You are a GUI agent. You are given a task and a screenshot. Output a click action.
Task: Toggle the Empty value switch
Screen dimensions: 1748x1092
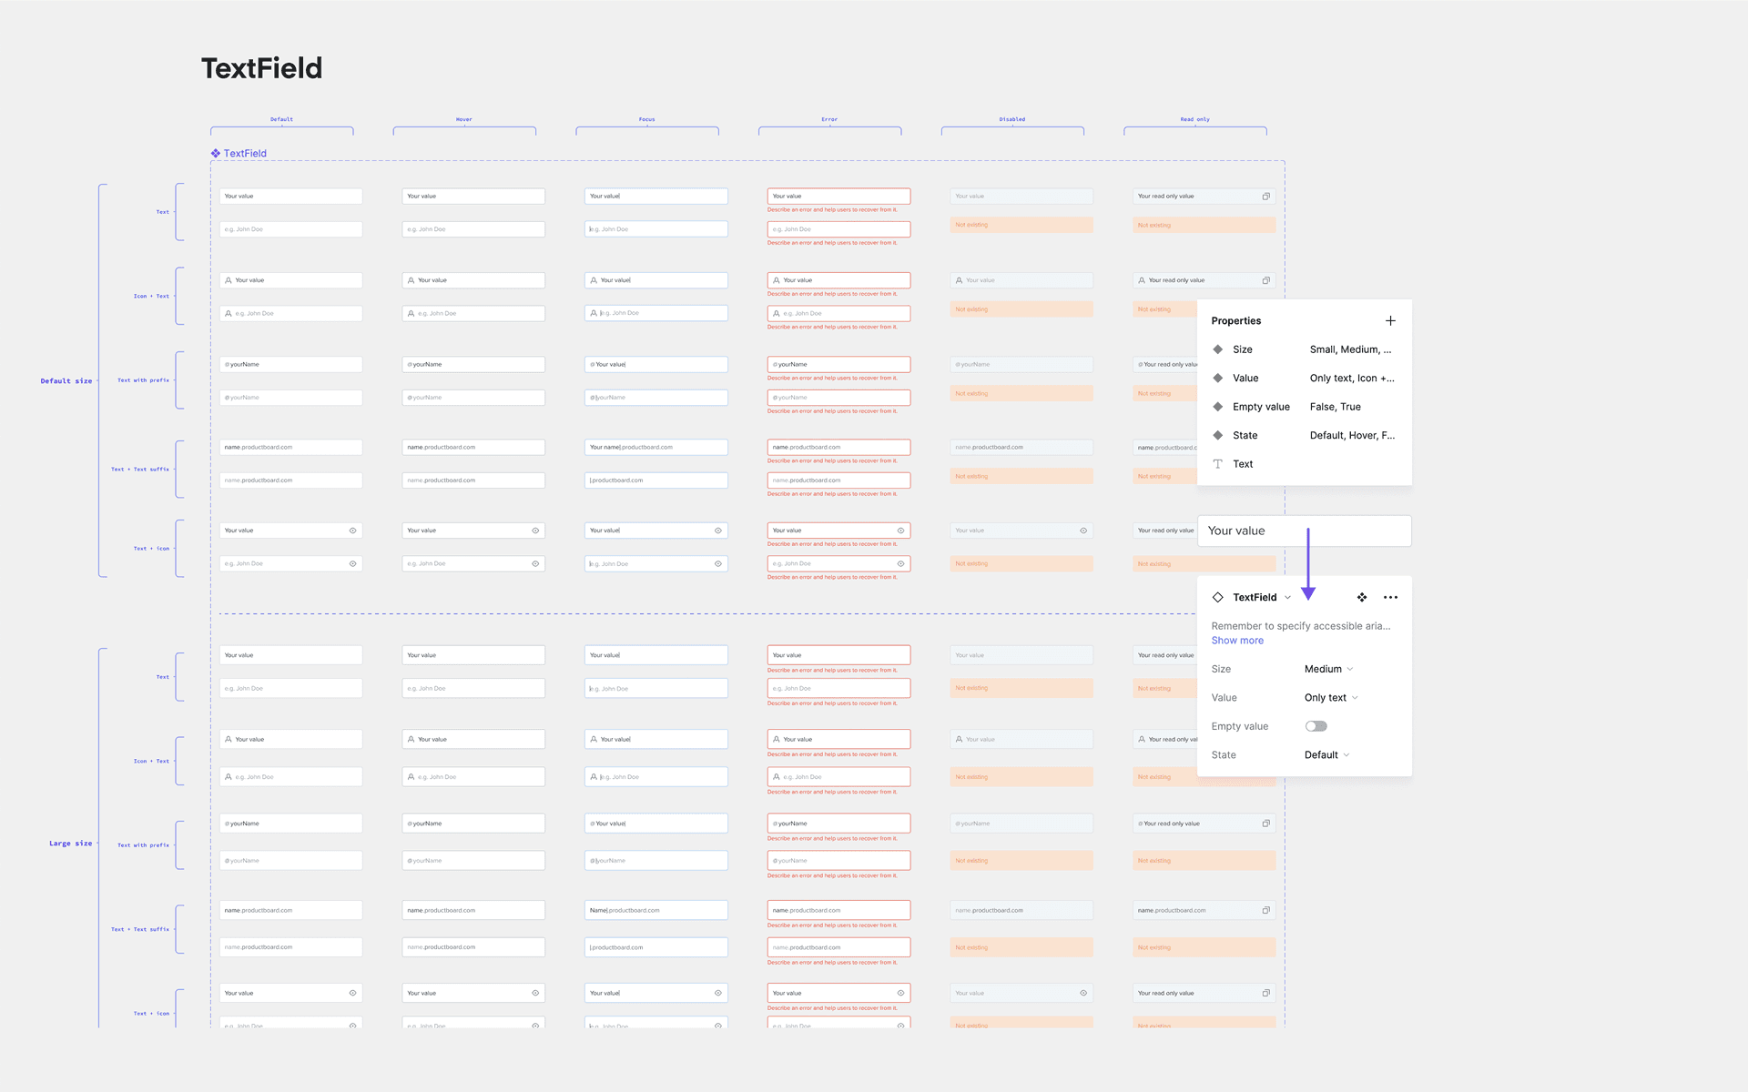point(1316,726)
